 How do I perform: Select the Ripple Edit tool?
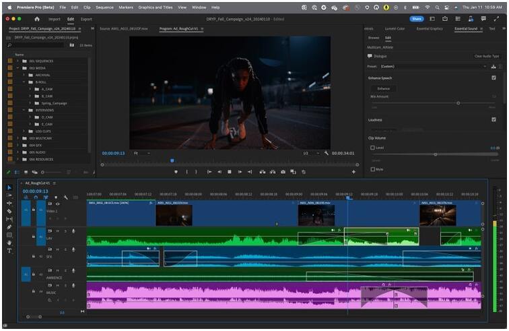[9, 203]
